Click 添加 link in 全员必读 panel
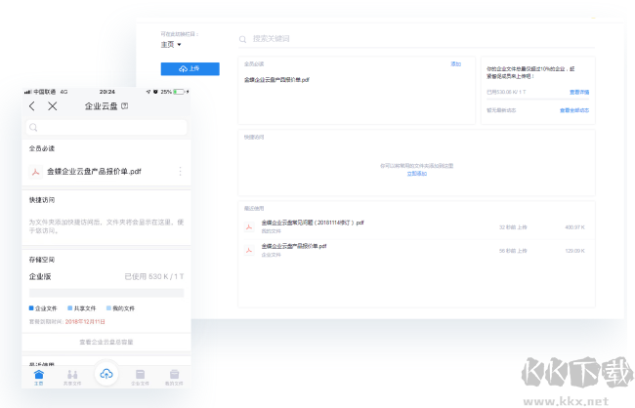The image size is (635, 408). (x=455, y=63)
